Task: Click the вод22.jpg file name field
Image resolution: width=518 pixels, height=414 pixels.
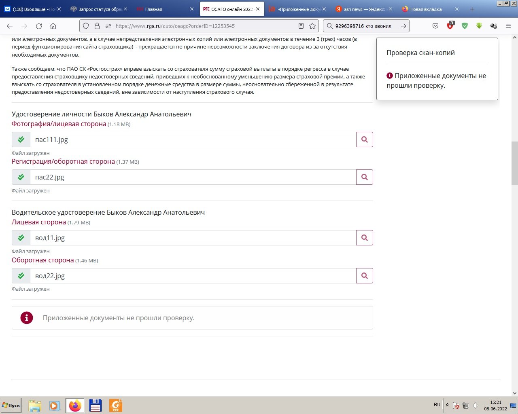Action: (x=193, y=276)
